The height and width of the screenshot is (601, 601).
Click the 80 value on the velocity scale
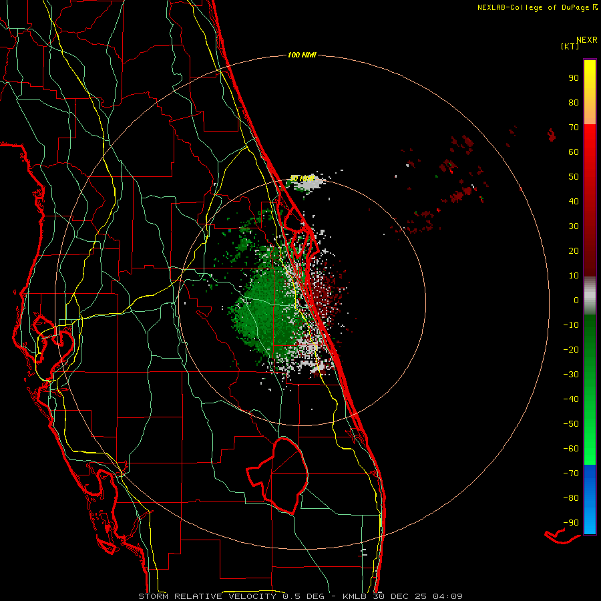point(574,103)
